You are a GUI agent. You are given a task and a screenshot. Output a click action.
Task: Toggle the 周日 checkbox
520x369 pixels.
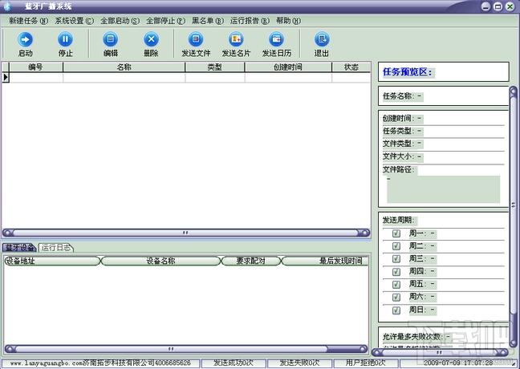[396, 310]
